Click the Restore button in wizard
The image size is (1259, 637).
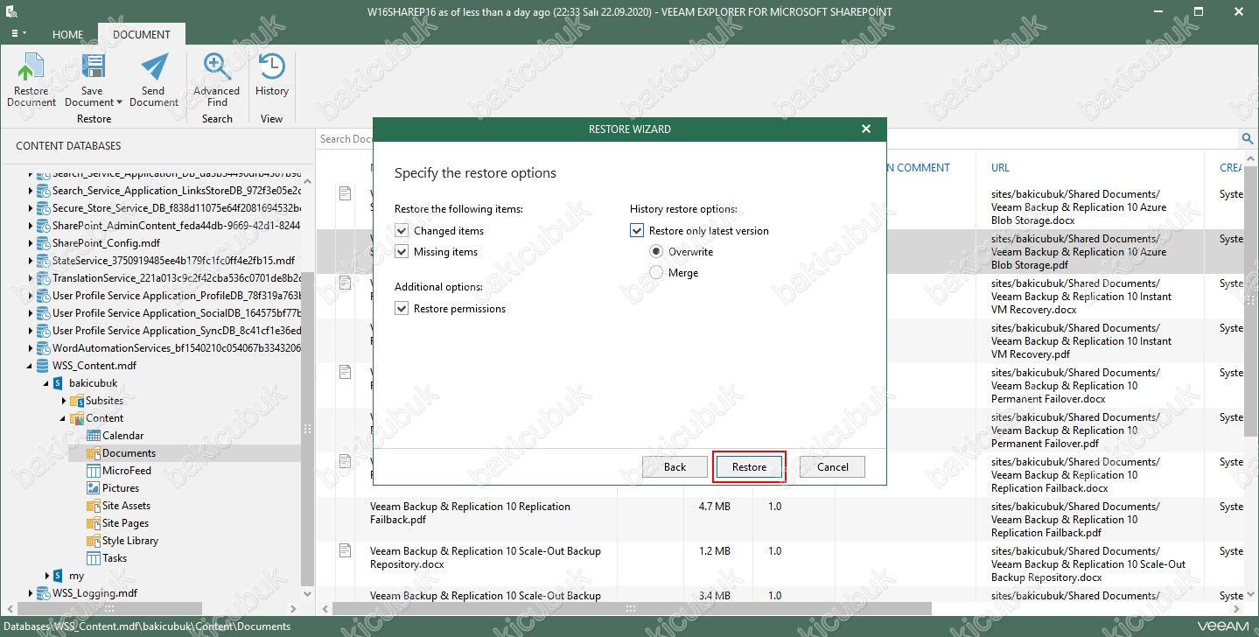tap(749, 467)
